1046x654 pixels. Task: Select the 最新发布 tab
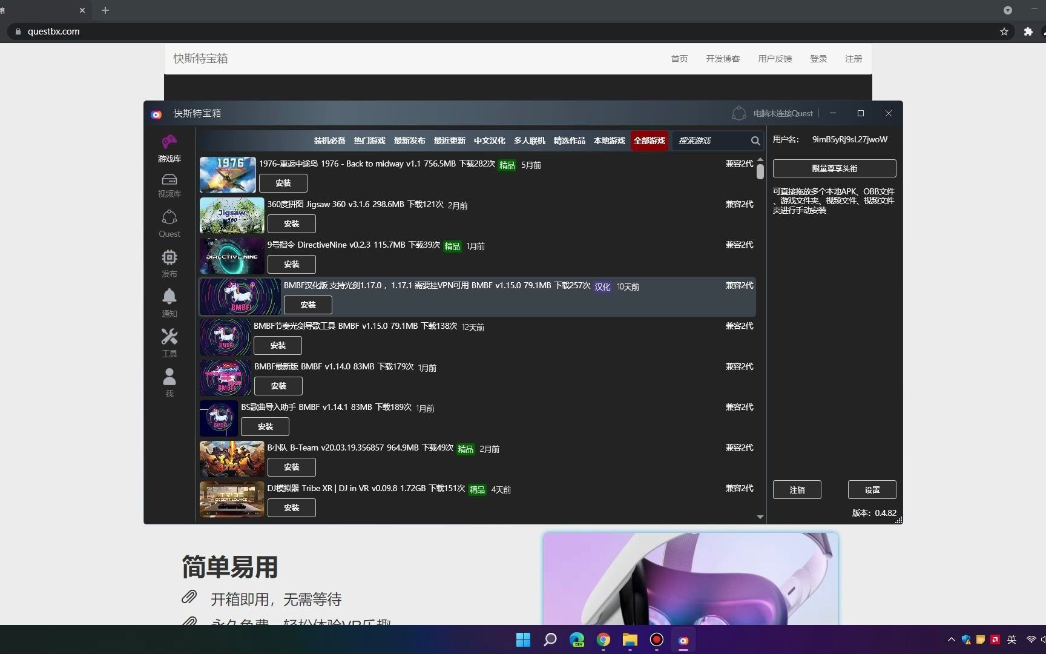coord(409,140)
